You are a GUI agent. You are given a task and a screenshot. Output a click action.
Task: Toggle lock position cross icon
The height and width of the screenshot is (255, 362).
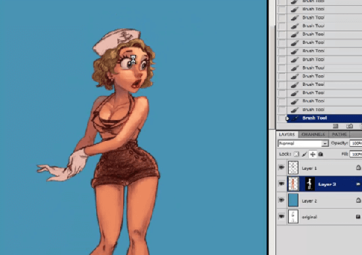[x=313, y=154]
